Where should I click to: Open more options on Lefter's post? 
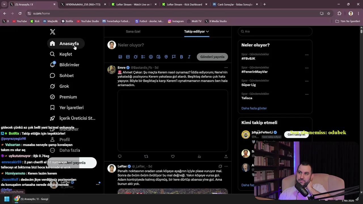[226, 166]
